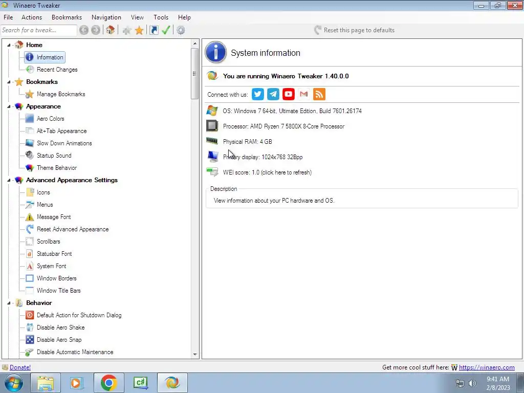This screenshot has width=524, height=393.
Task: Click the clock showing 9:41 AM
Action: pos(498,379)
